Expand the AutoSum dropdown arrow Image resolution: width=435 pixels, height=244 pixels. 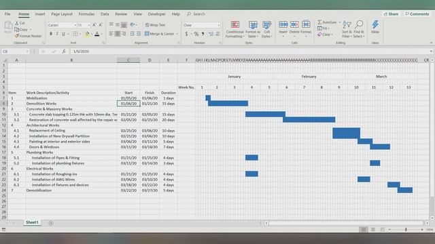tap(339, 22)
